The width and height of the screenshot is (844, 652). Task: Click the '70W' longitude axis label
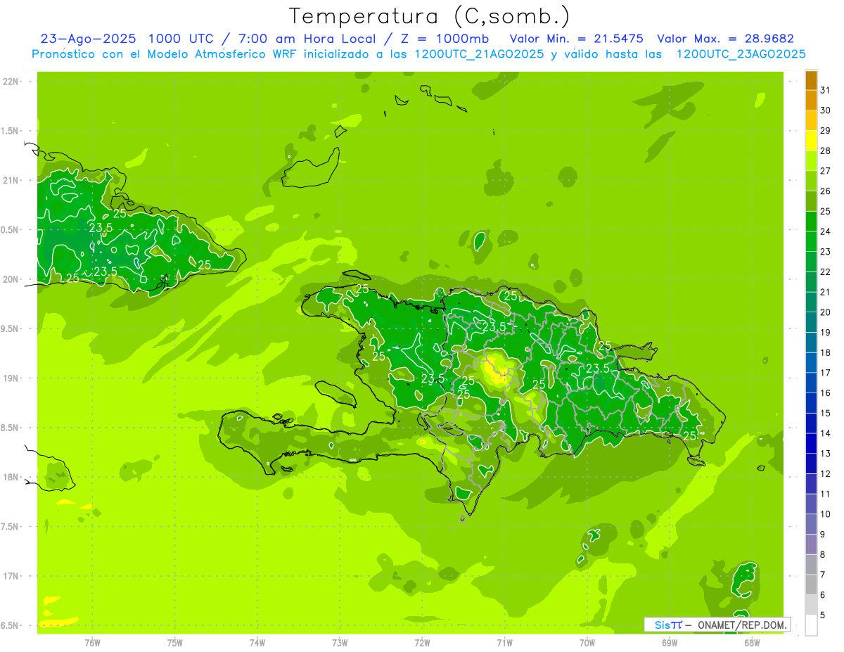(587, 642)
